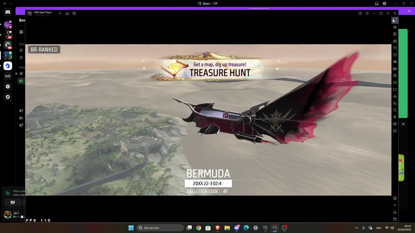The width and height of the screenshot is (415, 233).
Task: Click the volume speaker icon in MSI sidebar
Action: (395, 27)
